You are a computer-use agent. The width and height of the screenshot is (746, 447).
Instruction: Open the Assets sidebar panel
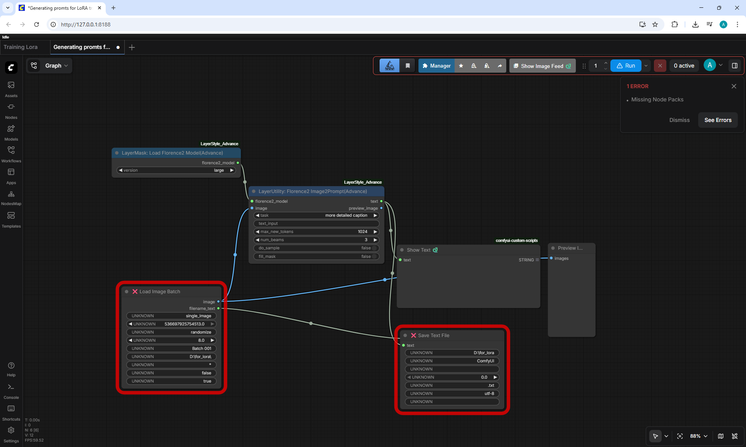(11, 89)
